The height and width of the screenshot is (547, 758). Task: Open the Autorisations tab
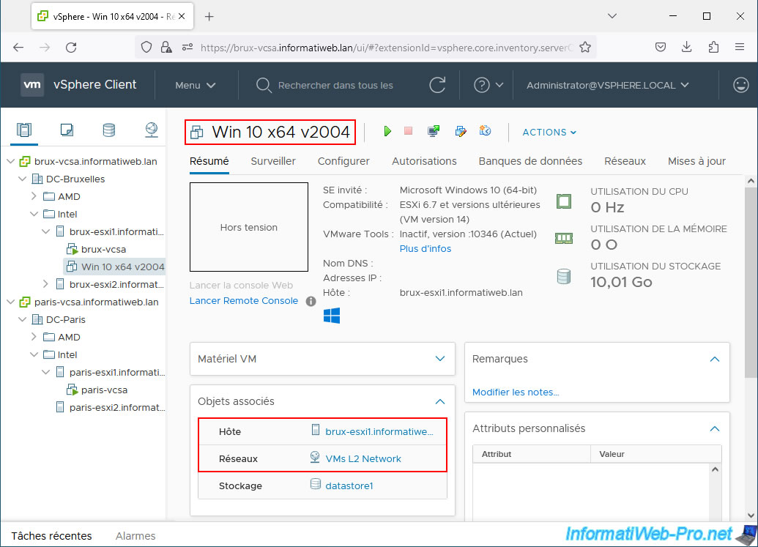point(424,161)
